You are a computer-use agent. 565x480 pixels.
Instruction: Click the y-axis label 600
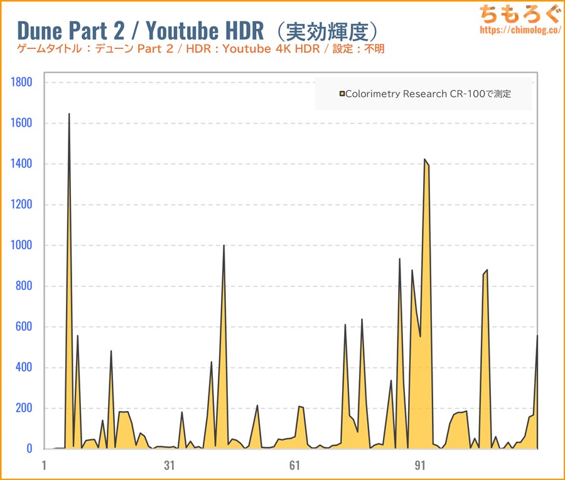point(24,326)
